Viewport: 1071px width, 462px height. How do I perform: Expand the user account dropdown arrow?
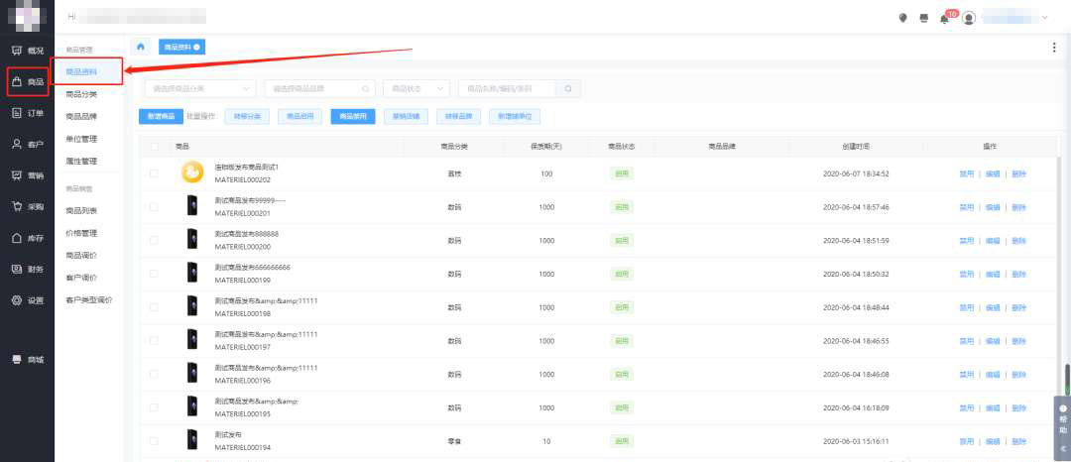coord(1044,18)
